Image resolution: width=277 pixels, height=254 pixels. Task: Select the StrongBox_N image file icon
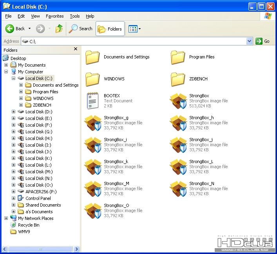pos(178,189)
